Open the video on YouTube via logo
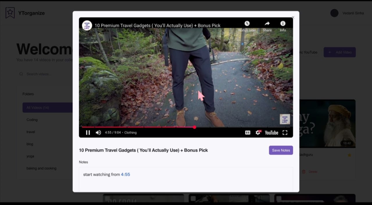The image size is (372, 205). point(271,133)
